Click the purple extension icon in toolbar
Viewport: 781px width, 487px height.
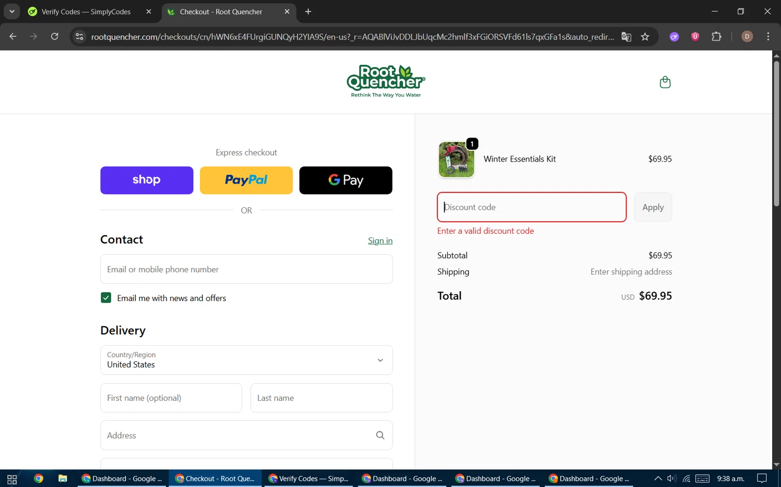(674, 36)
